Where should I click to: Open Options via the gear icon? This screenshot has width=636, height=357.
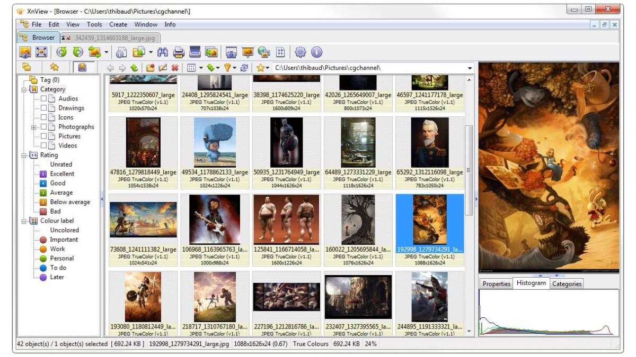pyautogui.click(x=301, y=52)
